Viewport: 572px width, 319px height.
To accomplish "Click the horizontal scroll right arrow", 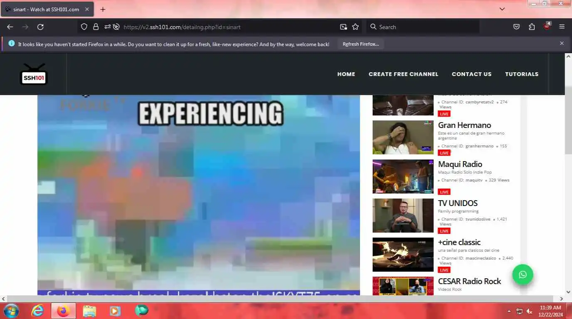I will tap(561, 299).
